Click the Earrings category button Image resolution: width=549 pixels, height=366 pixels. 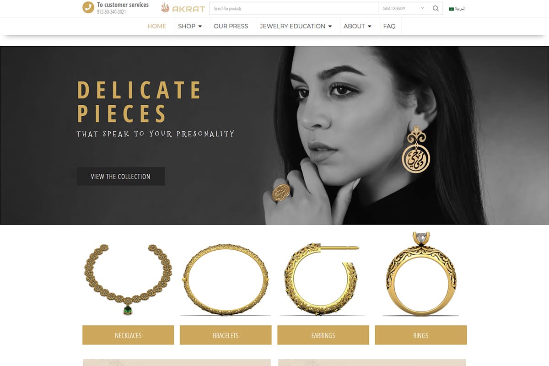click(323, 335)
